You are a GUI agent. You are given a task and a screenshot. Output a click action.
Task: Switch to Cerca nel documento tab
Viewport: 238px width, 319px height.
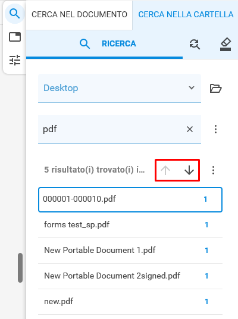click(x=79, y=15)
